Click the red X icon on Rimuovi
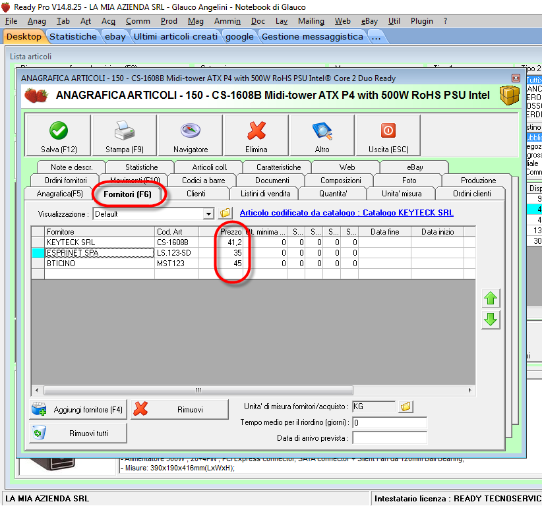The image size is (542, 506). pos(140,409)
